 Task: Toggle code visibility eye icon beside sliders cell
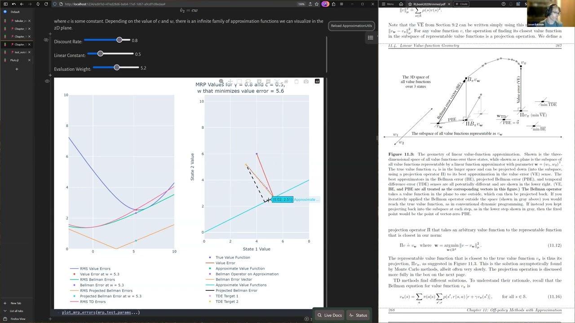pyautogui.click(x=46, y=40)
